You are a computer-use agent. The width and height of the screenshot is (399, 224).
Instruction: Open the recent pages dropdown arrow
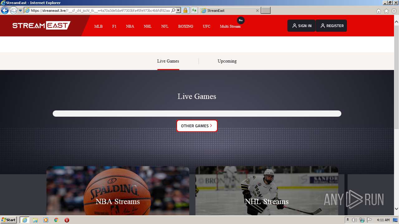pyautogui.click(x=21, y=10)
